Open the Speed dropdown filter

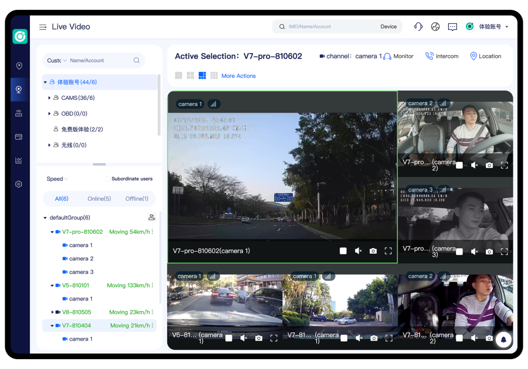click(x=57, y=179)
